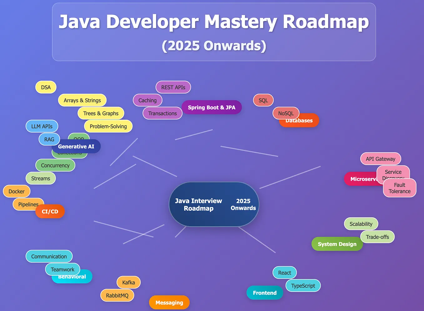Select the Spring Boot & JPA node

(x=212, y=107)
